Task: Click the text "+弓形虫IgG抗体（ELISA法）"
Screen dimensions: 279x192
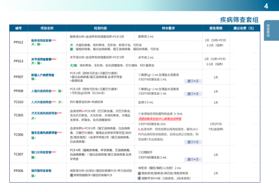Action: [87, 93]
